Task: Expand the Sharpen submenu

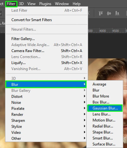Action: [x=46, y=121]
